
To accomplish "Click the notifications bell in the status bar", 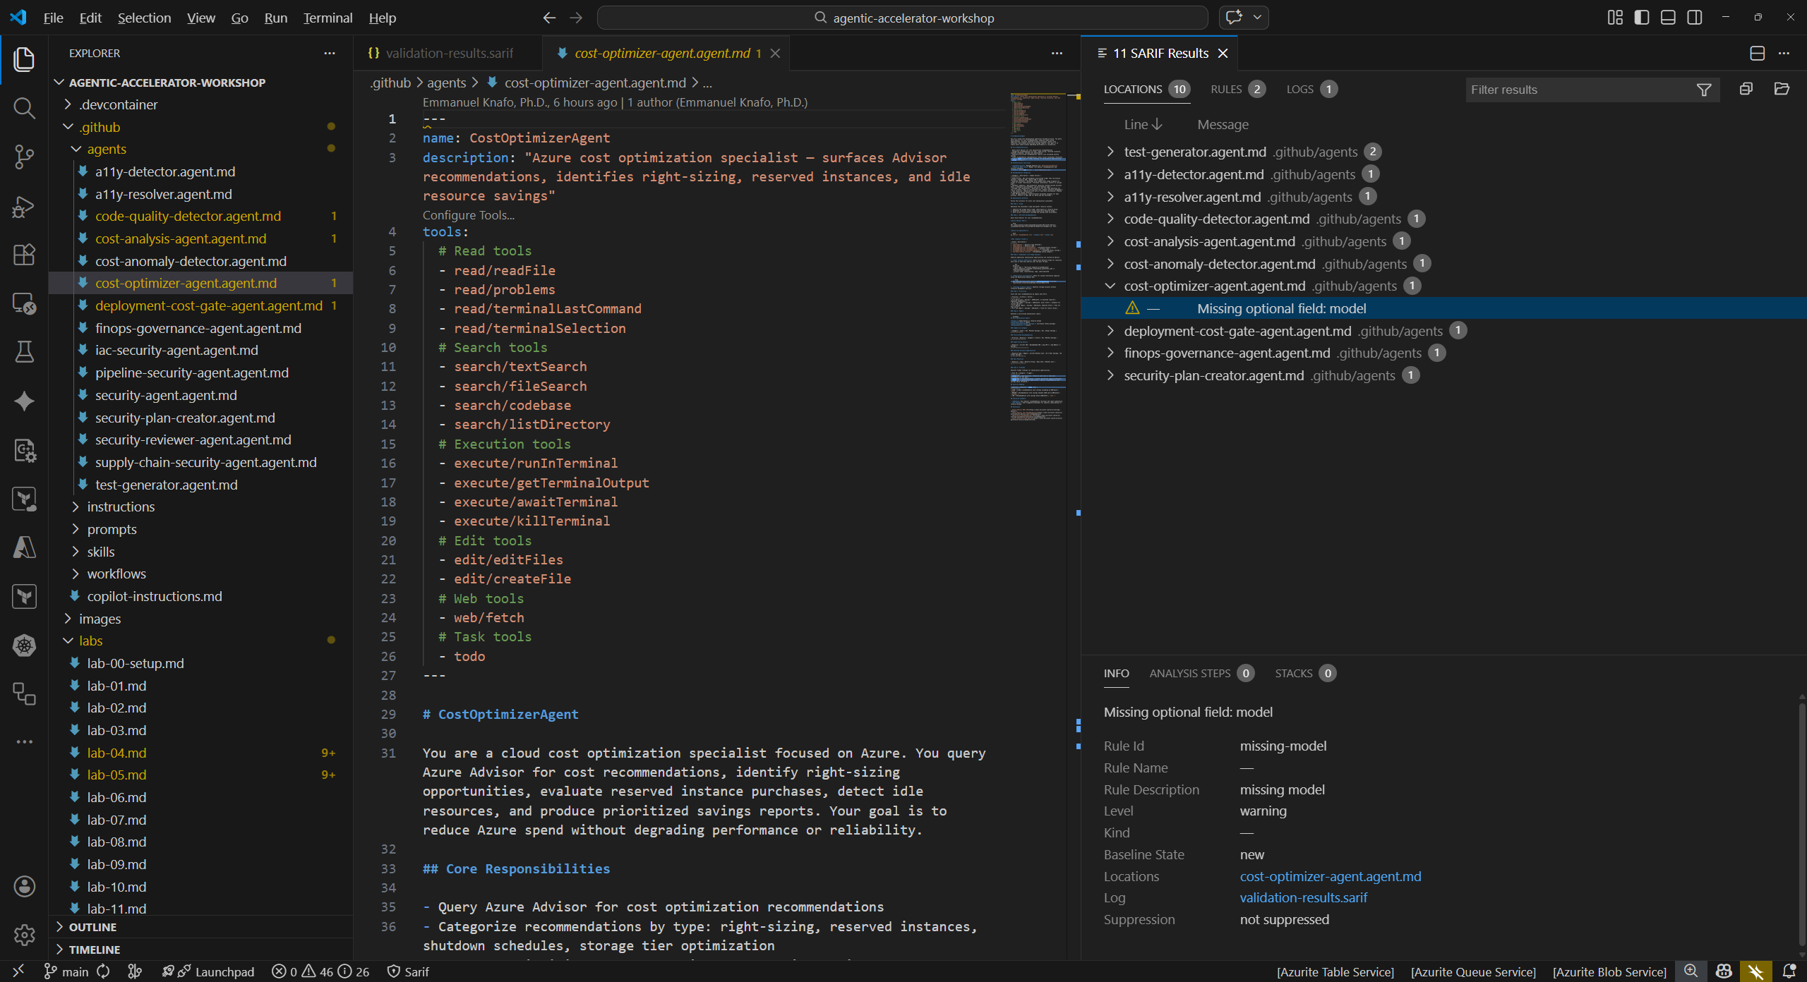I will (1788, 971).
